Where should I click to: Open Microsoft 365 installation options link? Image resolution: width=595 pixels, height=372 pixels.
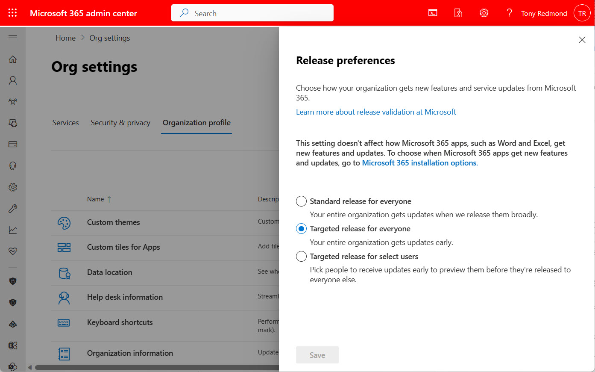pos(420,163)
